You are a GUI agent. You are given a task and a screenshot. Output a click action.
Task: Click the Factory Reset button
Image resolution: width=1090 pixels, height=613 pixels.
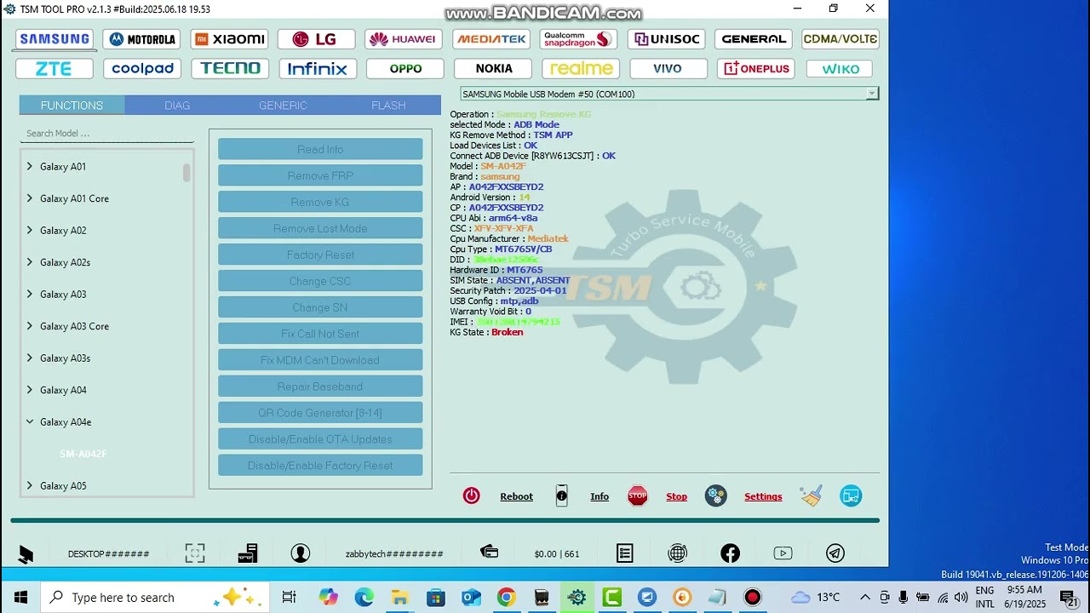click(320, 255)
